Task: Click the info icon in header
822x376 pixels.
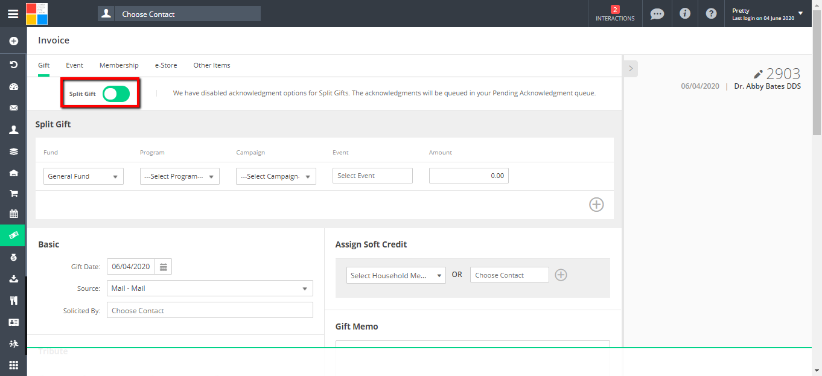Action: pos(684,13)
